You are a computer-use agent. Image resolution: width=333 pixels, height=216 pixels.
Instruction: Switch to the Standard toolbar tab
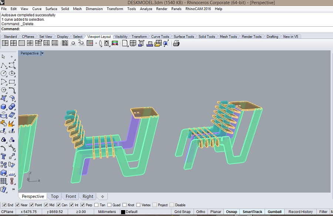click(x=10, y=37)
